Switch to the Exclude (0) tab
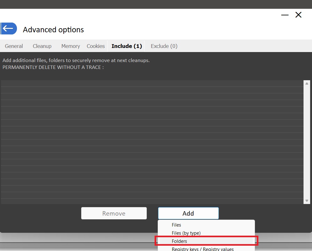 pos(164,46)
